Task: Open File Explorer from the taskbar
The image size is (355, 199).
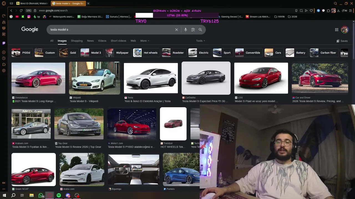Action: (32, 195)
